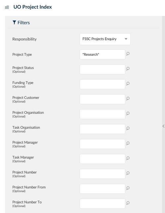Click the Project Type field containing "Research"

(103, 54)
